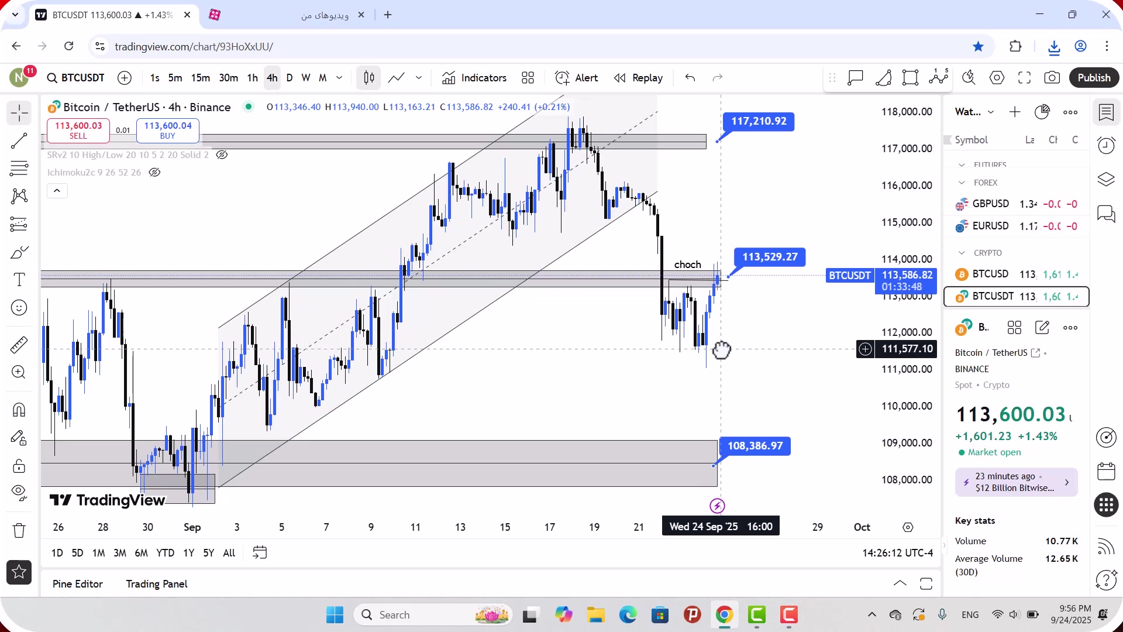The height and width of the screenshot is (632, 1123).
Task: Open Windows Start menu
Action: tap(335, 615)
